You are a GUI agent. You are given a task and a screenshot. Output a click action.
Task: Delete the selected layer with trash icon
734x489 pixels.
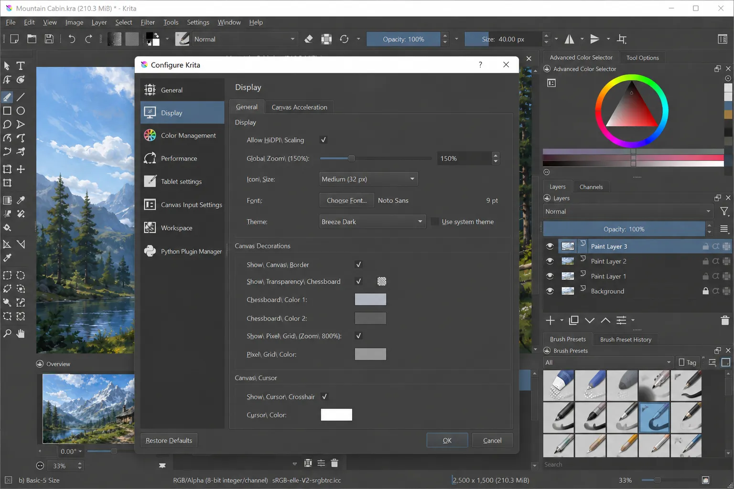tap(725, 320)
